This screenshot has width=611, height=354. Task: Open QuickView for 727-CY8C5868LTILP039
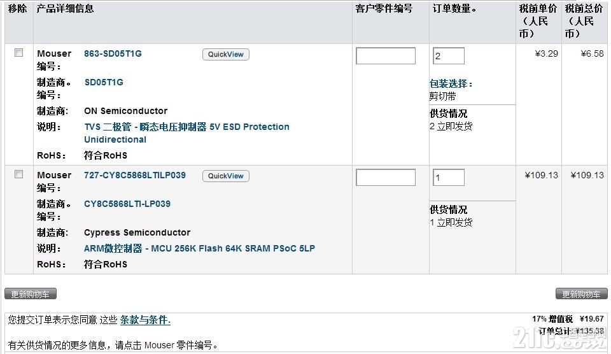point(225,176)
